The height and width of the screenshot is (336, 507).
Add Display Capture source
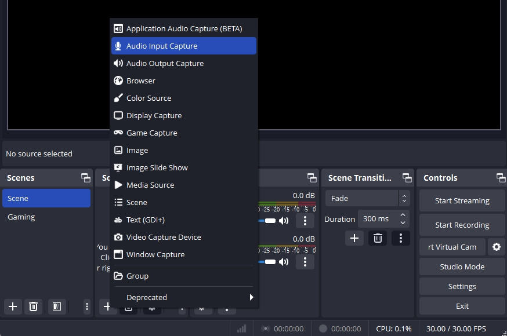[x=184, y=115]
